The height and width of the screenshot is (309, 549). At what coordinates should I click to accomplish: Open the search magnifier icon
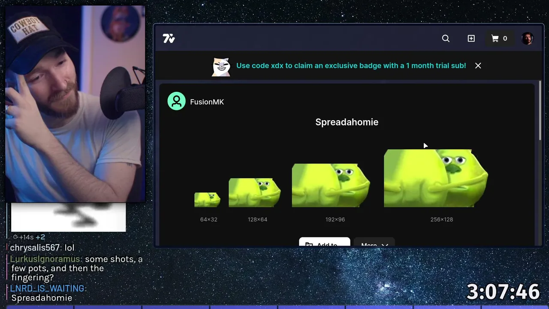(x=446, y=39)
